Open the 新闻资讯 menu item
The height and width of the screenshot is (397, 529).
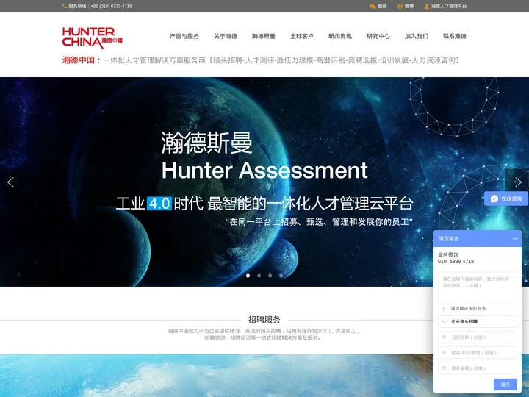(x=340, y=36)
